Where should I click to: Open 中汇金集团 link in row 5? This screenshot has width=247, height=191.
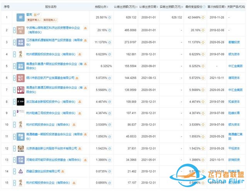pos(235,66)
